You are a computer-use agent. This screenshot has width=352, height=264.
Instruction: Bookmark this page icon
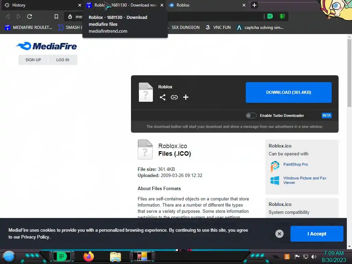[x=56, y=16]
